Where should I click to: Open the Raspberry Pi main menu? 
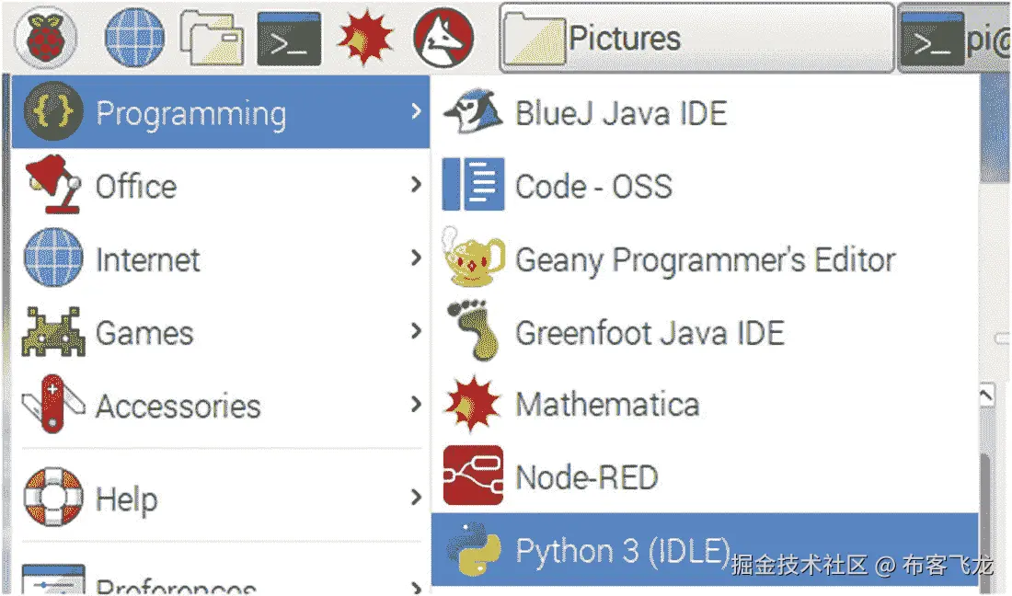pos(46,37)
